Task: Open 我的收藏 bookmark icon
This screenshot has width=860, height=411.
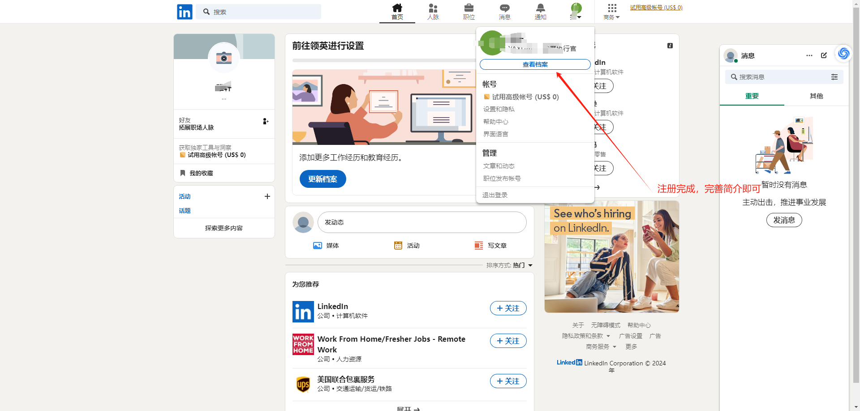Action: coord(183,173)
